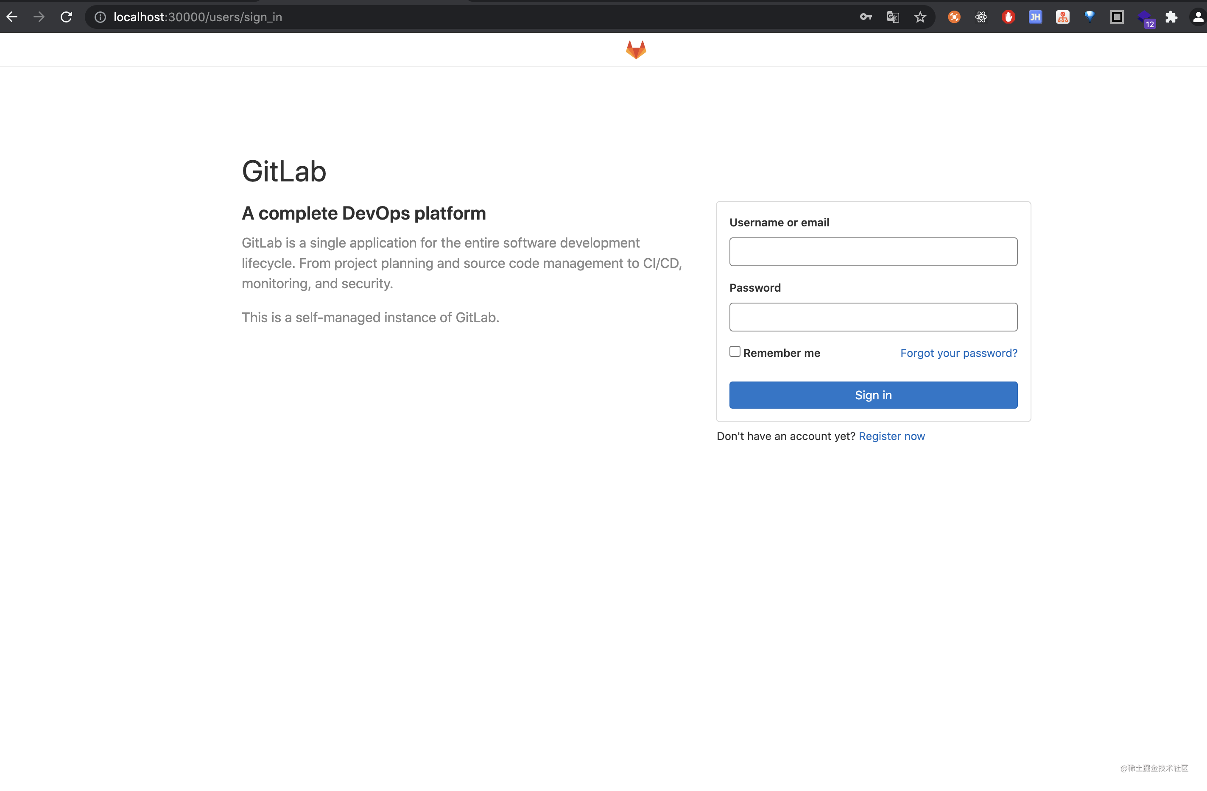Click the password key icon in address bar
This screenshot has height=791, width=1207.
866,17
